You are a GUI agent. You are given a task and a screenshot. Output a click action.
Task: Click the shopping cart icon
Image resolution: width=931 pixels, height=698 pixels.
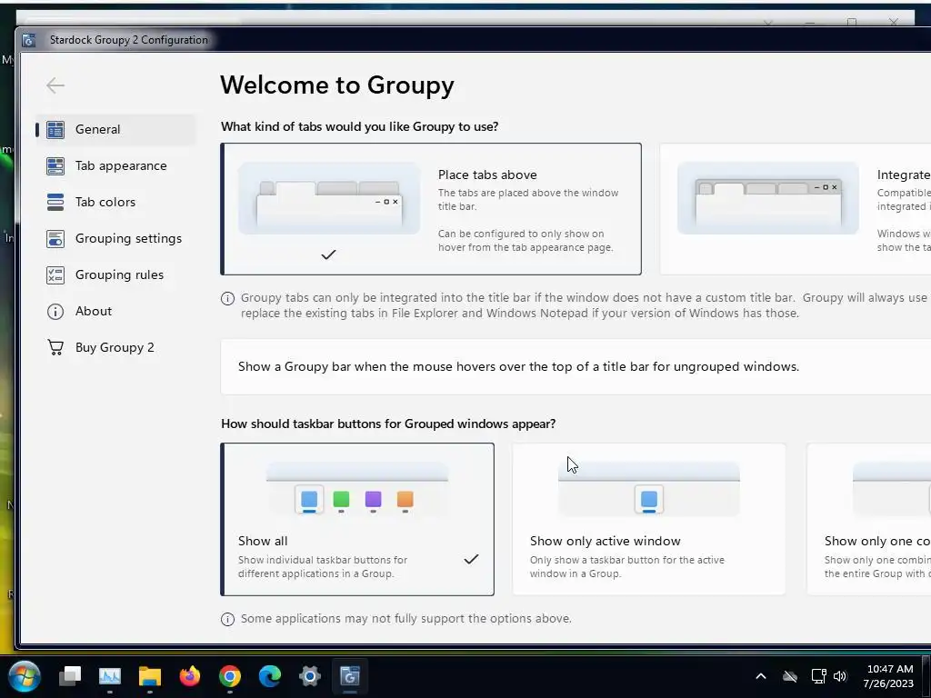coord(55,347)
